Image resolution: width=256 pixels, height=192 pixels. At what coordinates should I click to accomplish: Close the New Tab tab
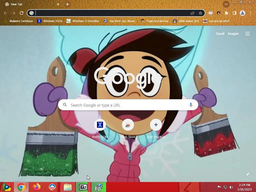click(x=58, y=4)
